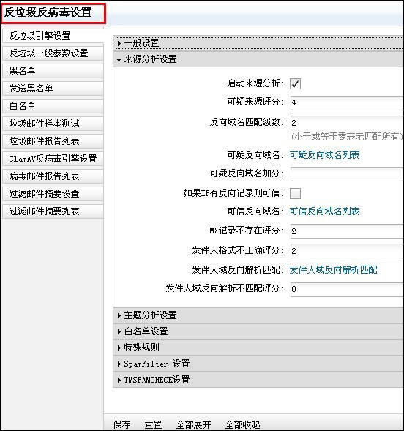Screen dimensions: 404x431
Task: Open the 可信反向域名列表 link
Action: [324, 211]
